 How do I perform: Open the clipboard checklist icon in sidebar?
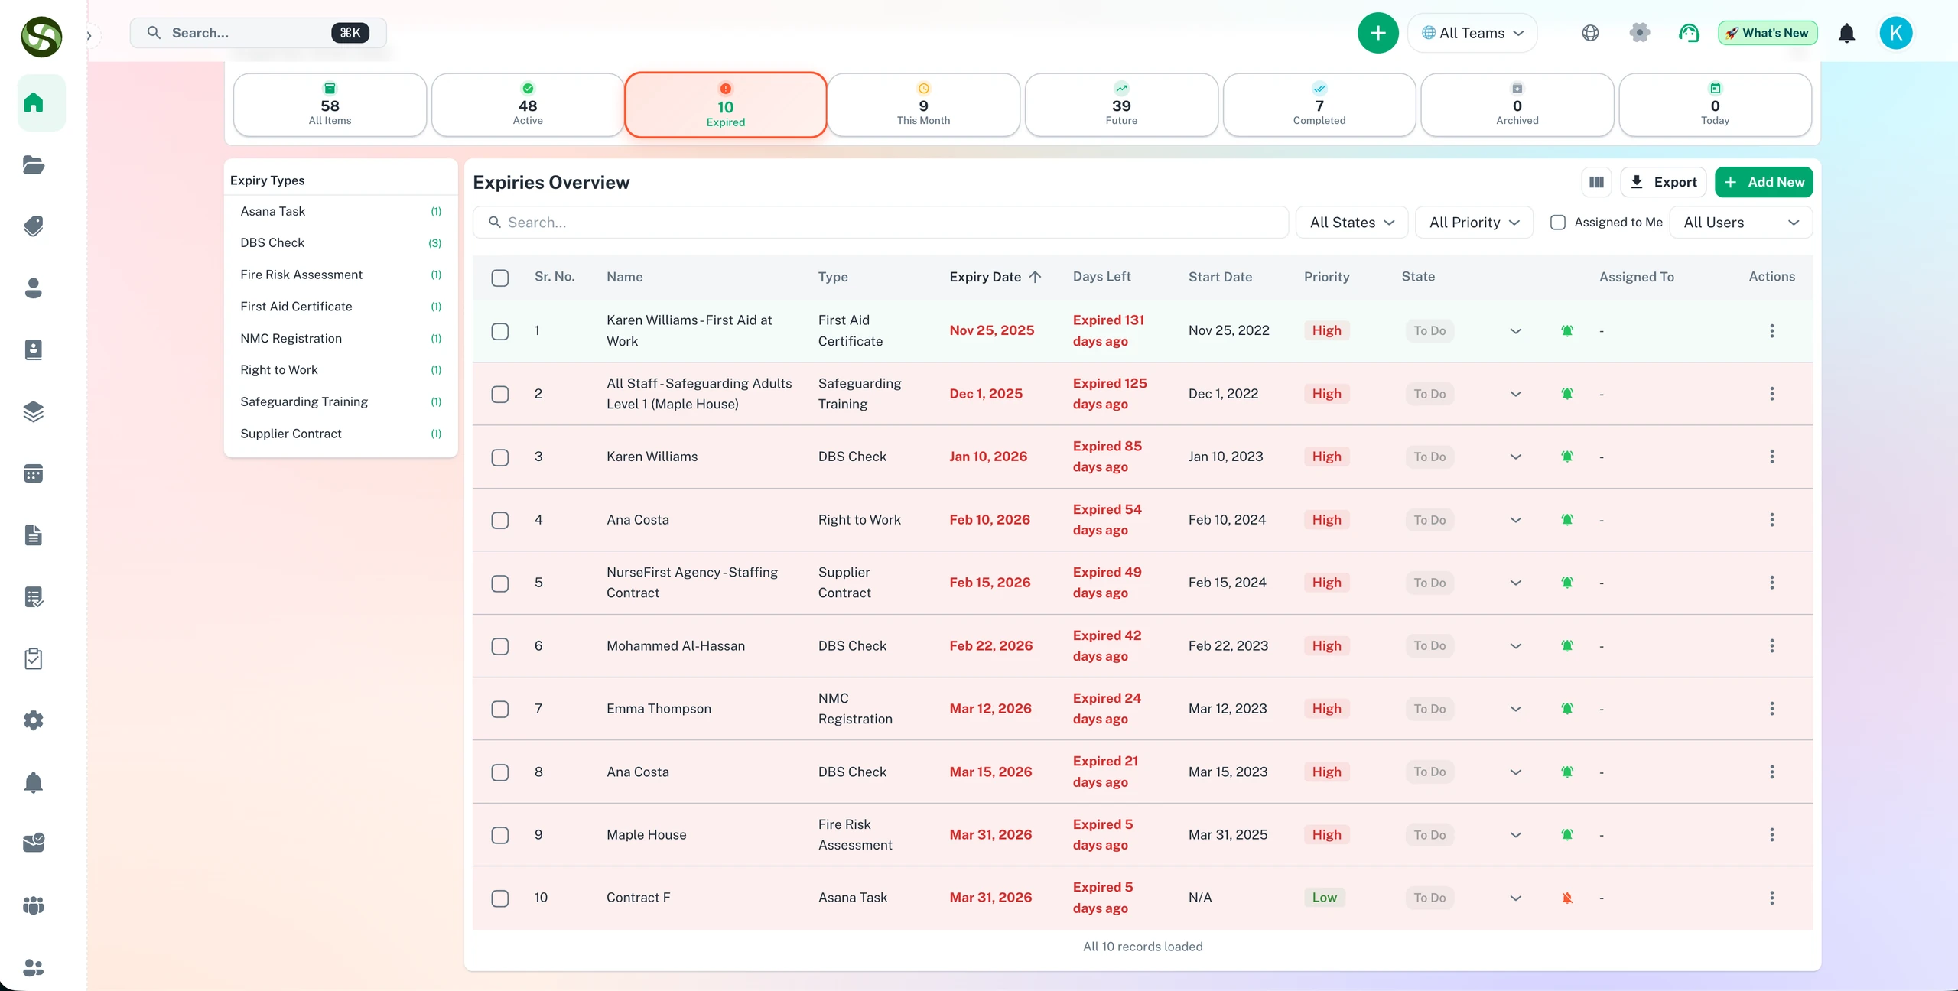34,658
